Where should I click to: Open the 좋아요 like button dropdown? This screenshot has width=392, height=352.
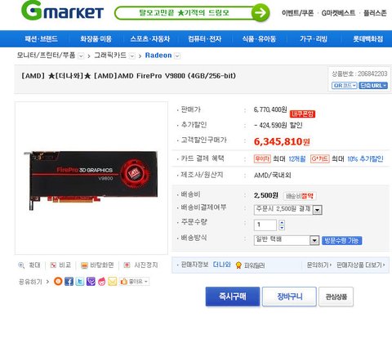[x=134, y=281]
